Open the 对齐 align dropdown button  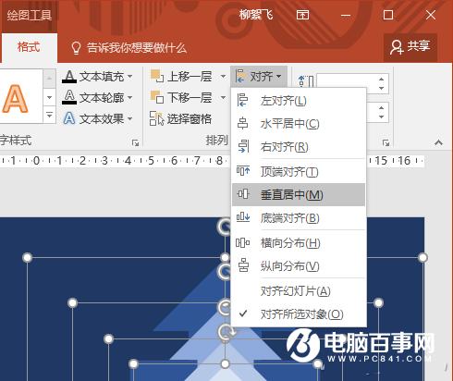[x=259, y=76]
